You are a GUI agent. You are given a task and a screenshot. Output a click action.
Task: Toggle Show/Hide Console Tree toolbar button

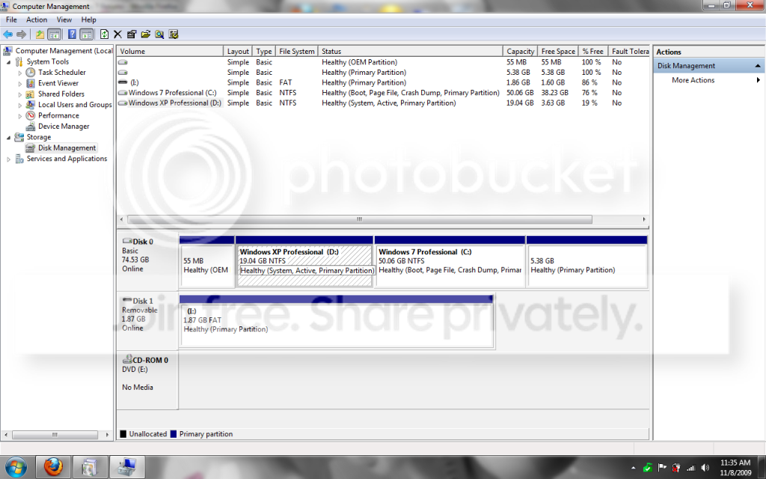point(54,34)
